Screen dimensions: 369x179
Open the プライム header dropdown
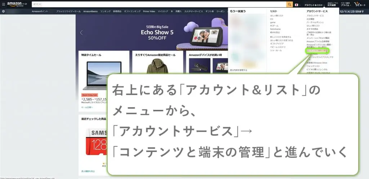(346, 4)
